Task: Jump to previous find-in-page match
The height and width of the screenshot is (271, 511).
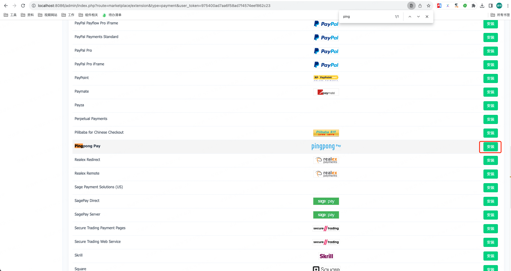Action: pos(410,17)
